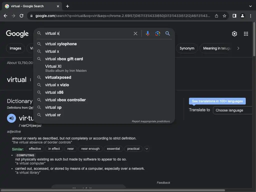Click the 'near' similar word chip
The height and width of the screenshot is (192, 256).
coord(70,149)
